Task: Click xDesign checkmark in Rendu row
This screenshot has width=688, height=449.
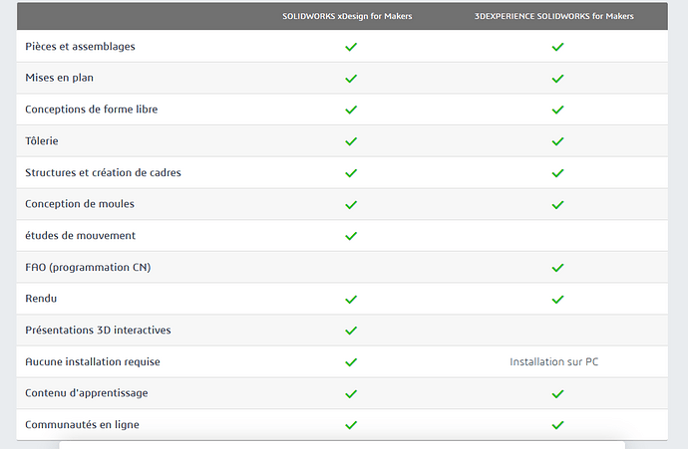Action: (351, 300)
